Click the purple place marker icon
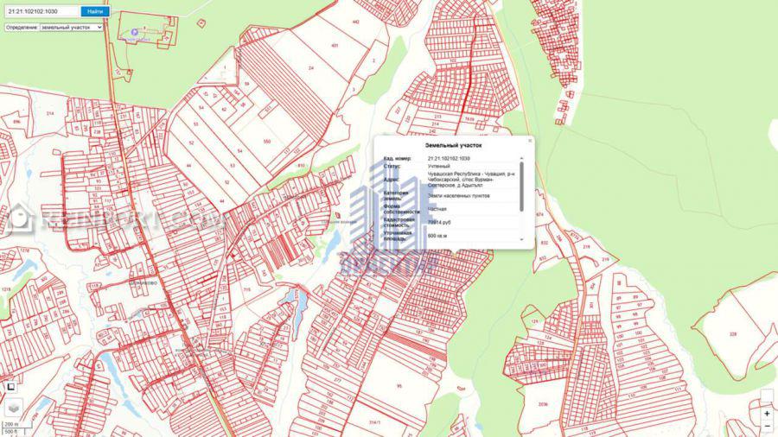The height and width of the screenshot is (437, 778). pos(133,33)
